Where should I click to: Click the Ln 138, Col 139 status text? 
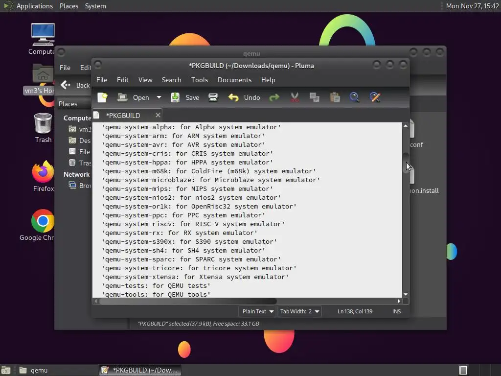coord(355,311)
